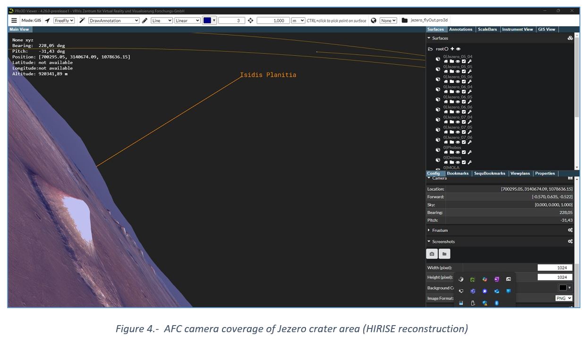Open the FreeFly navigation mode dropdown
Screen dimensions: 587x344
click(x=64, y=21)
